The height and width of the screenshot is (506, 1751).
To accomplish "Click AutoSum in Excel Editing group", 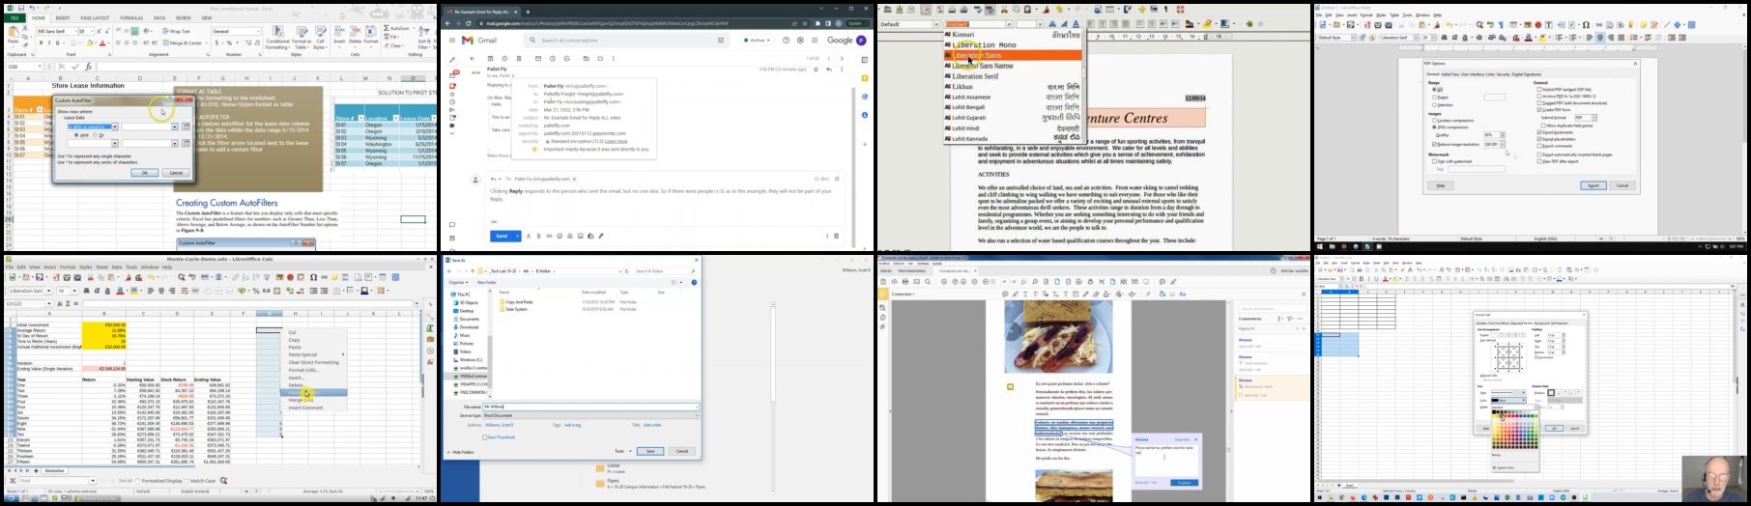I will [x=398, y=28].
